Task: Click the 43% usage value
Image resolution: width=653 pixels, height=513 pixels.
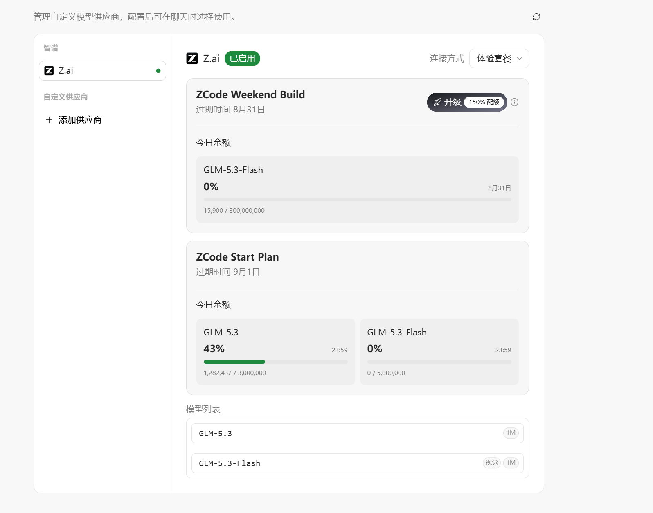Action: tap(214, 349)
